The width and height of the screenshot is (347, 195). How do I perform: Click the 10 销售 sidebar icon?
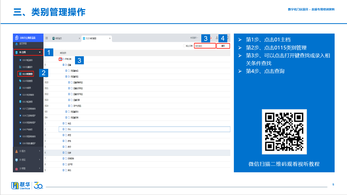pyautogui.click(x=17, y=169)
